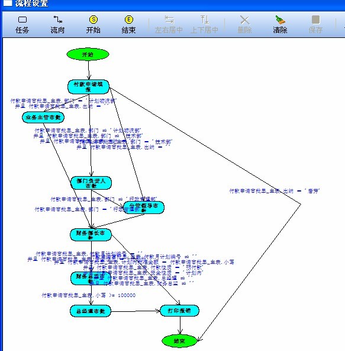Click the 左右居中 horizontal center icon
This screenshot has height=351, width=345.
point(169,20)
